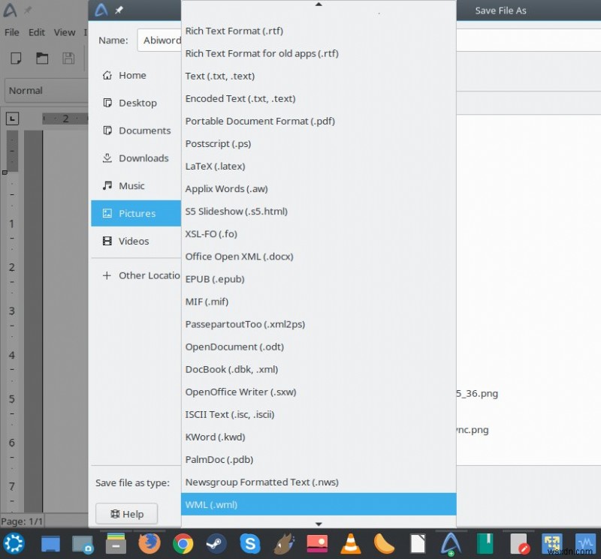
Task: Click the VLC cone icon
Action: pos(351,542)
